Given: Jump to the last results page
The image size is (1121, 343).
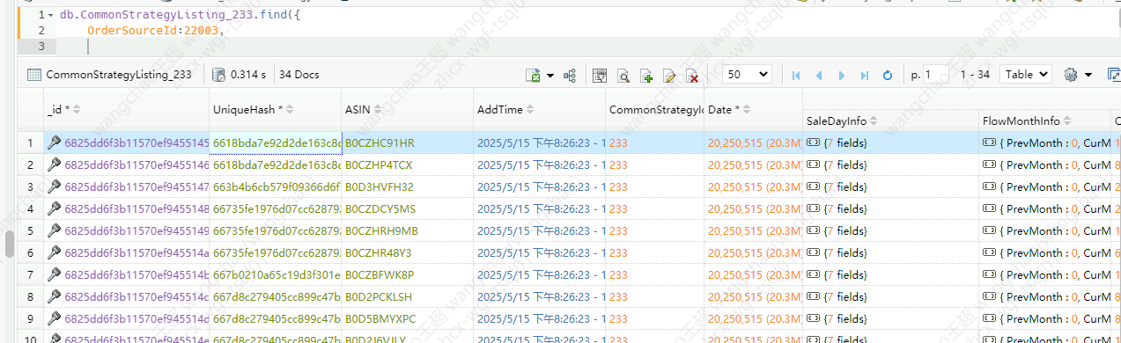Looking at the screenshot, I should click(864, 76).
